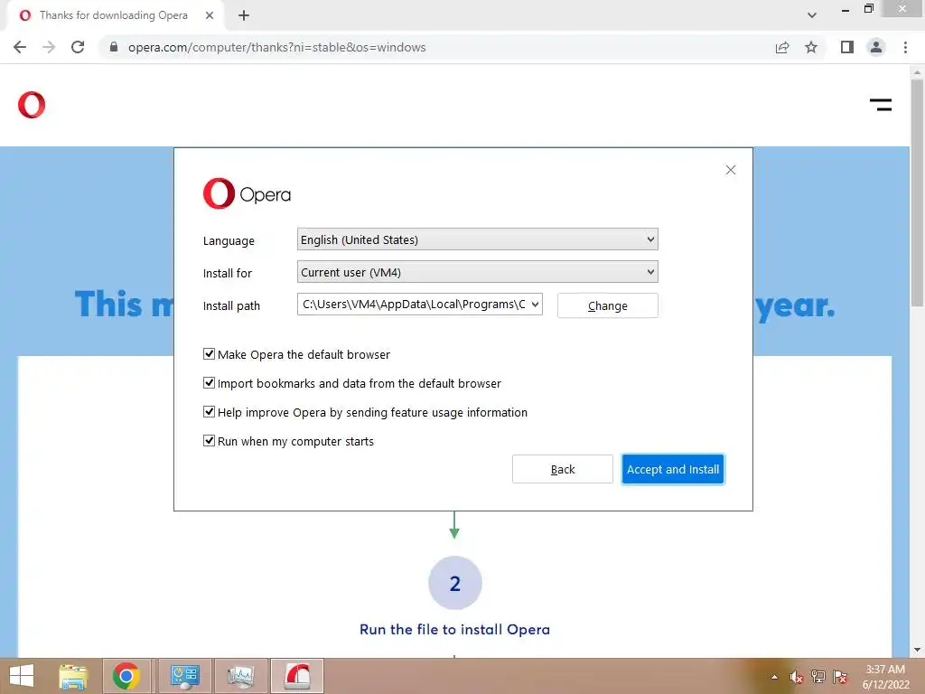This screenshot has width=925, height=694.
Task: Open the Control Panel taskbar icon
Action: (x=184, y=676)
